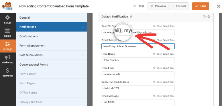Viewport: 222px width, 106px height.
Task: Click the tag icon beside From Email
Action: 154,68
